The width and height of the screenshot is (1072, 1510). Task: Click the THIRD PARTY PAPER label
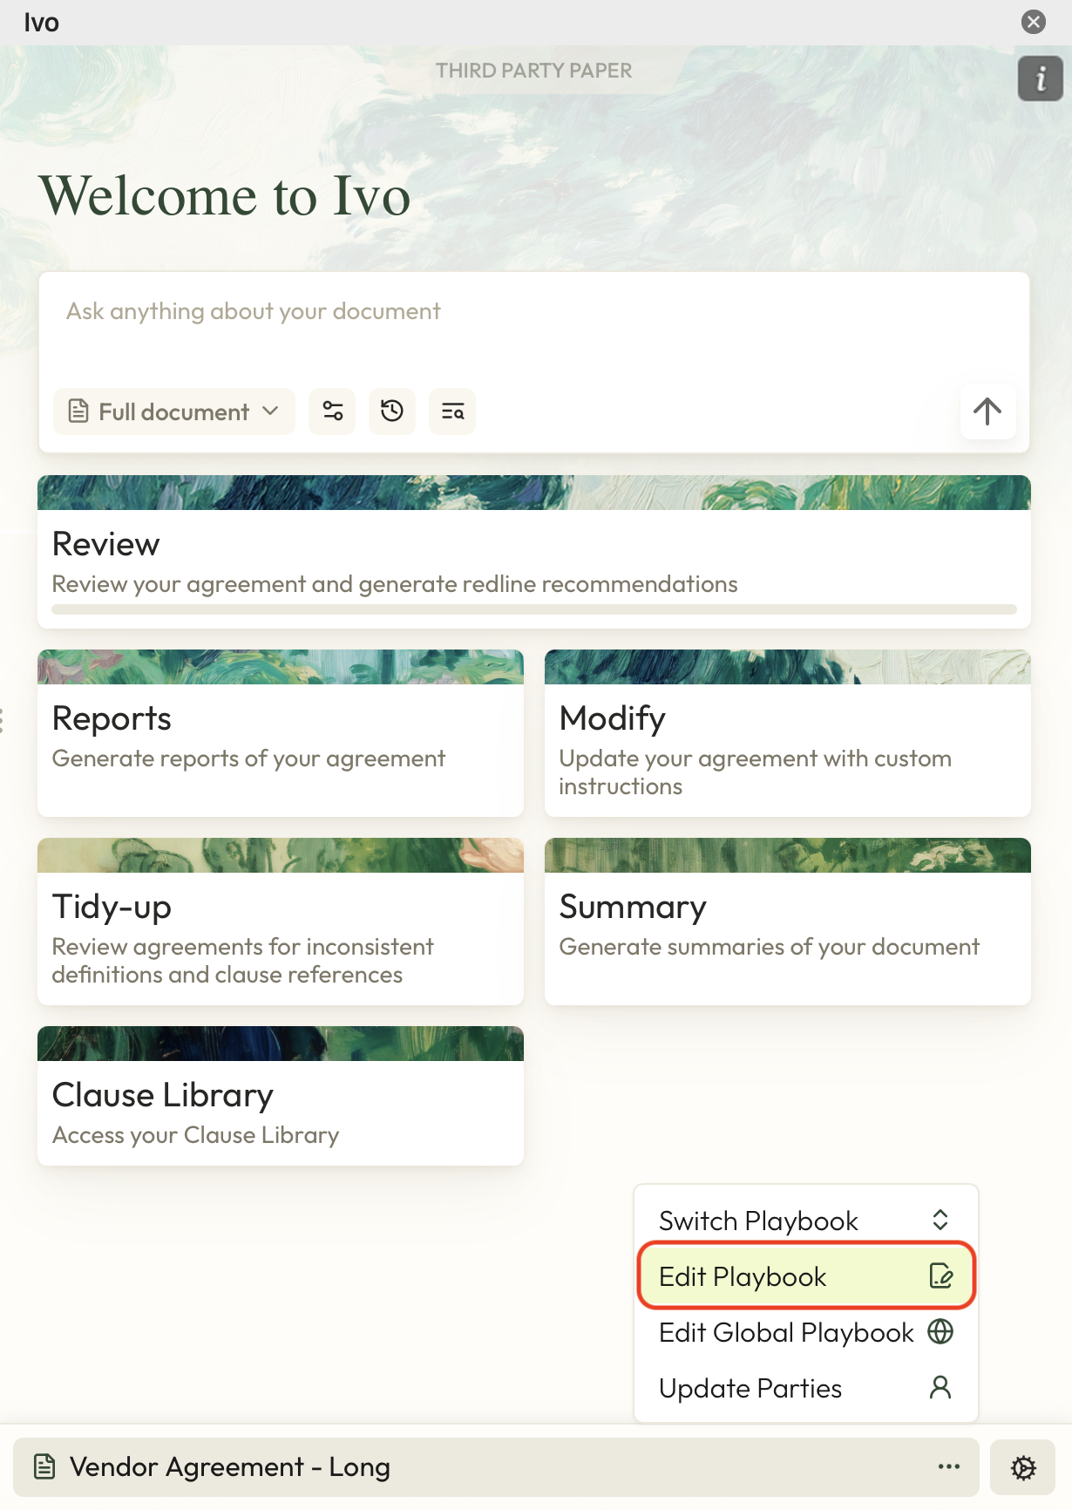pos(533,71)
